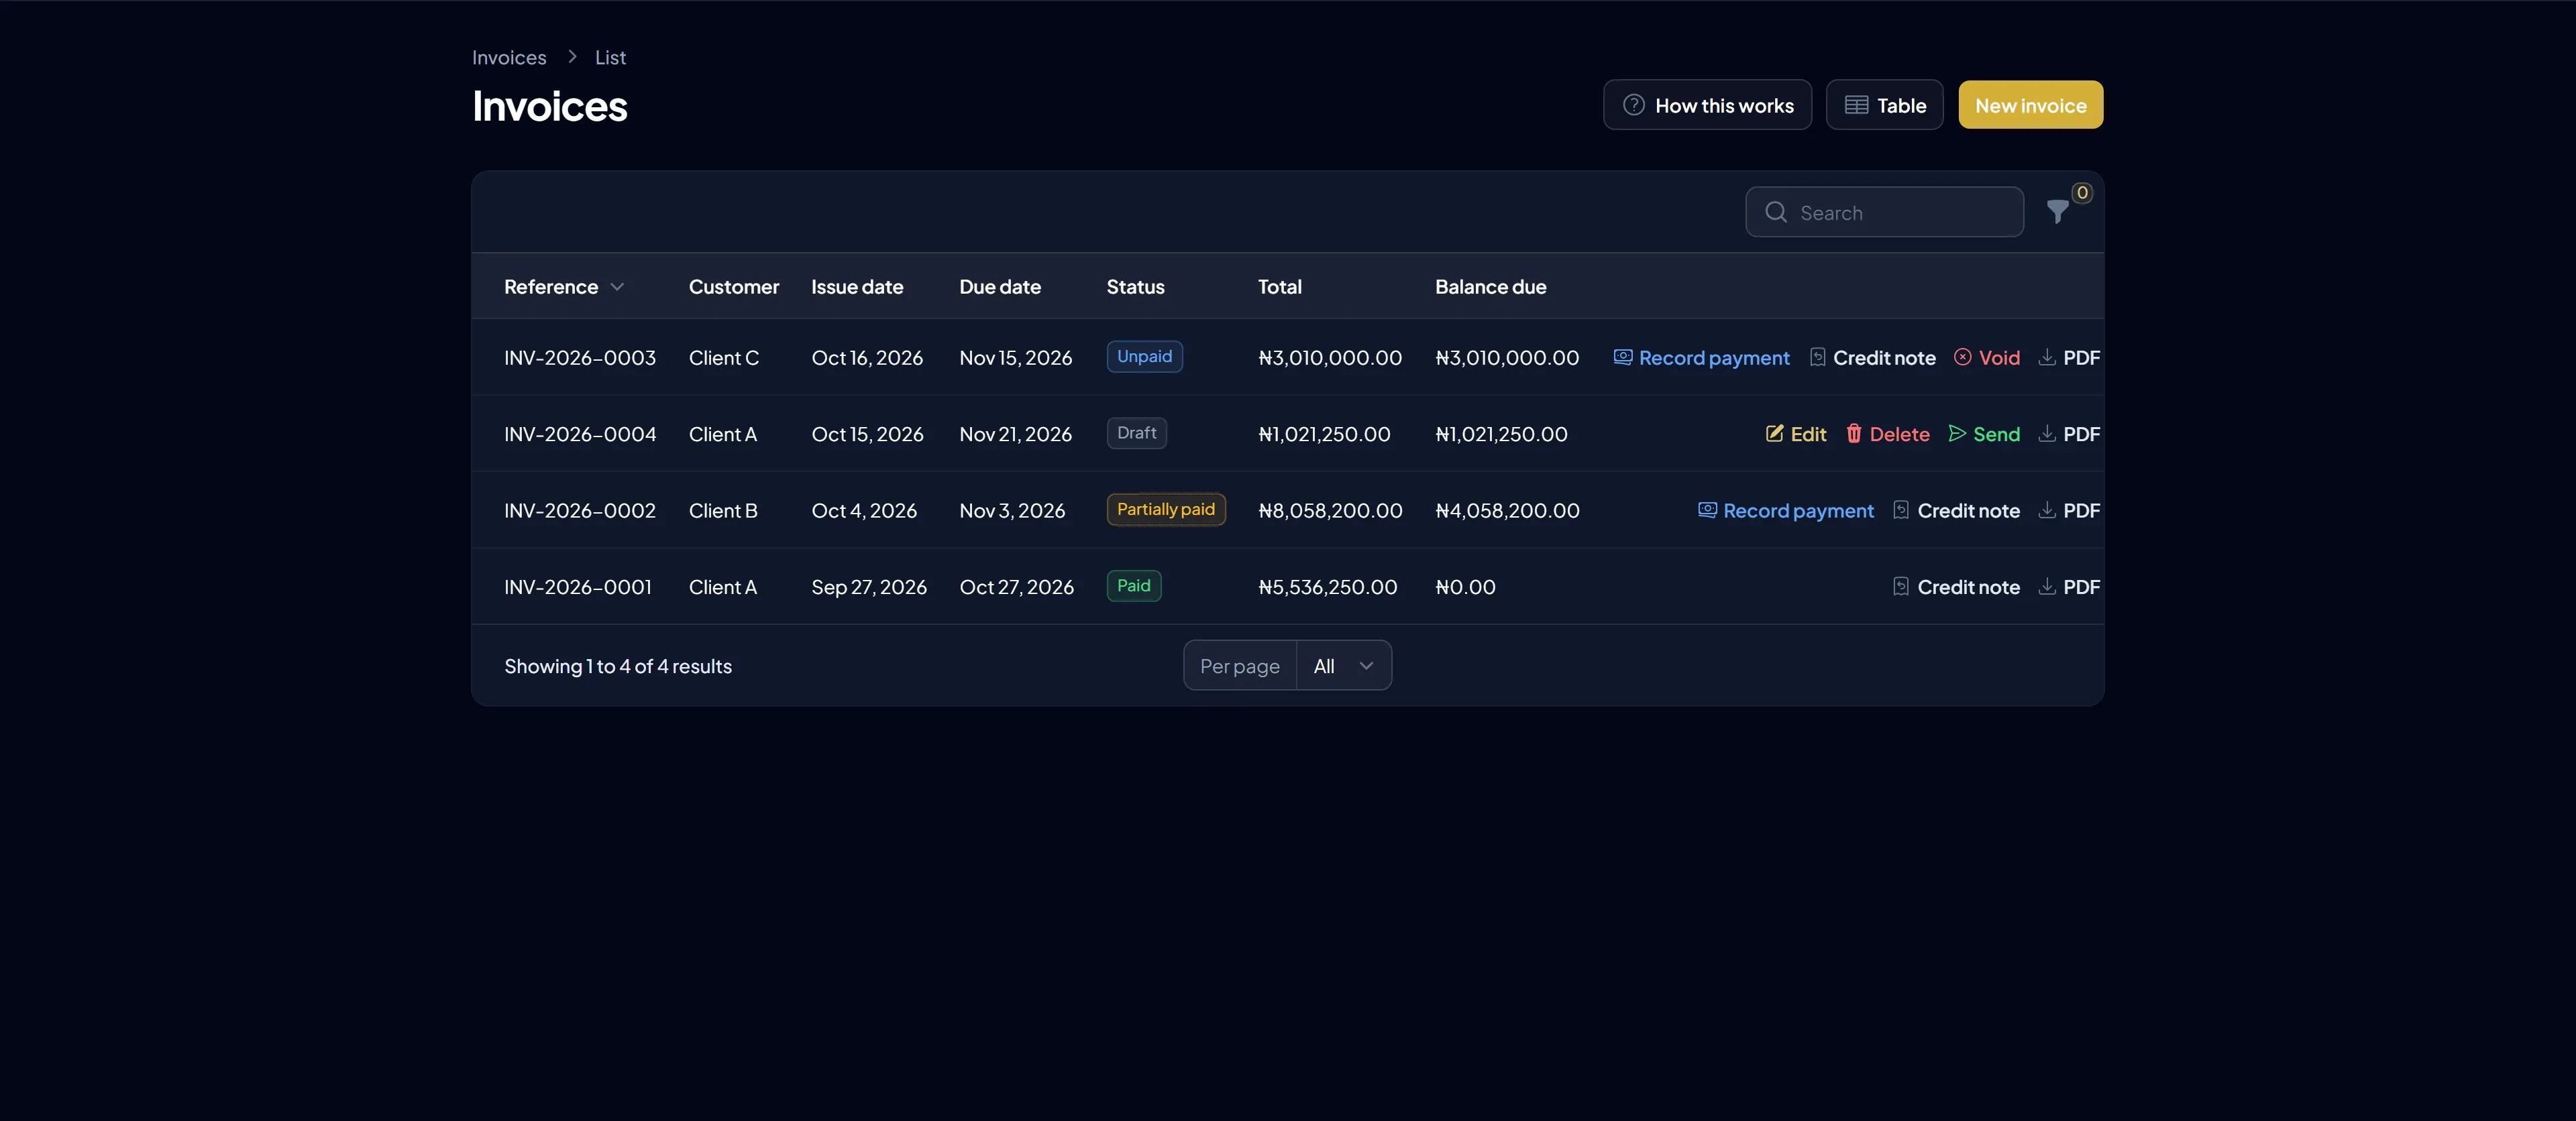This screenshot has height=1121, width=2576.
Task: Focus the Search input field
Action: (1884, 212)
